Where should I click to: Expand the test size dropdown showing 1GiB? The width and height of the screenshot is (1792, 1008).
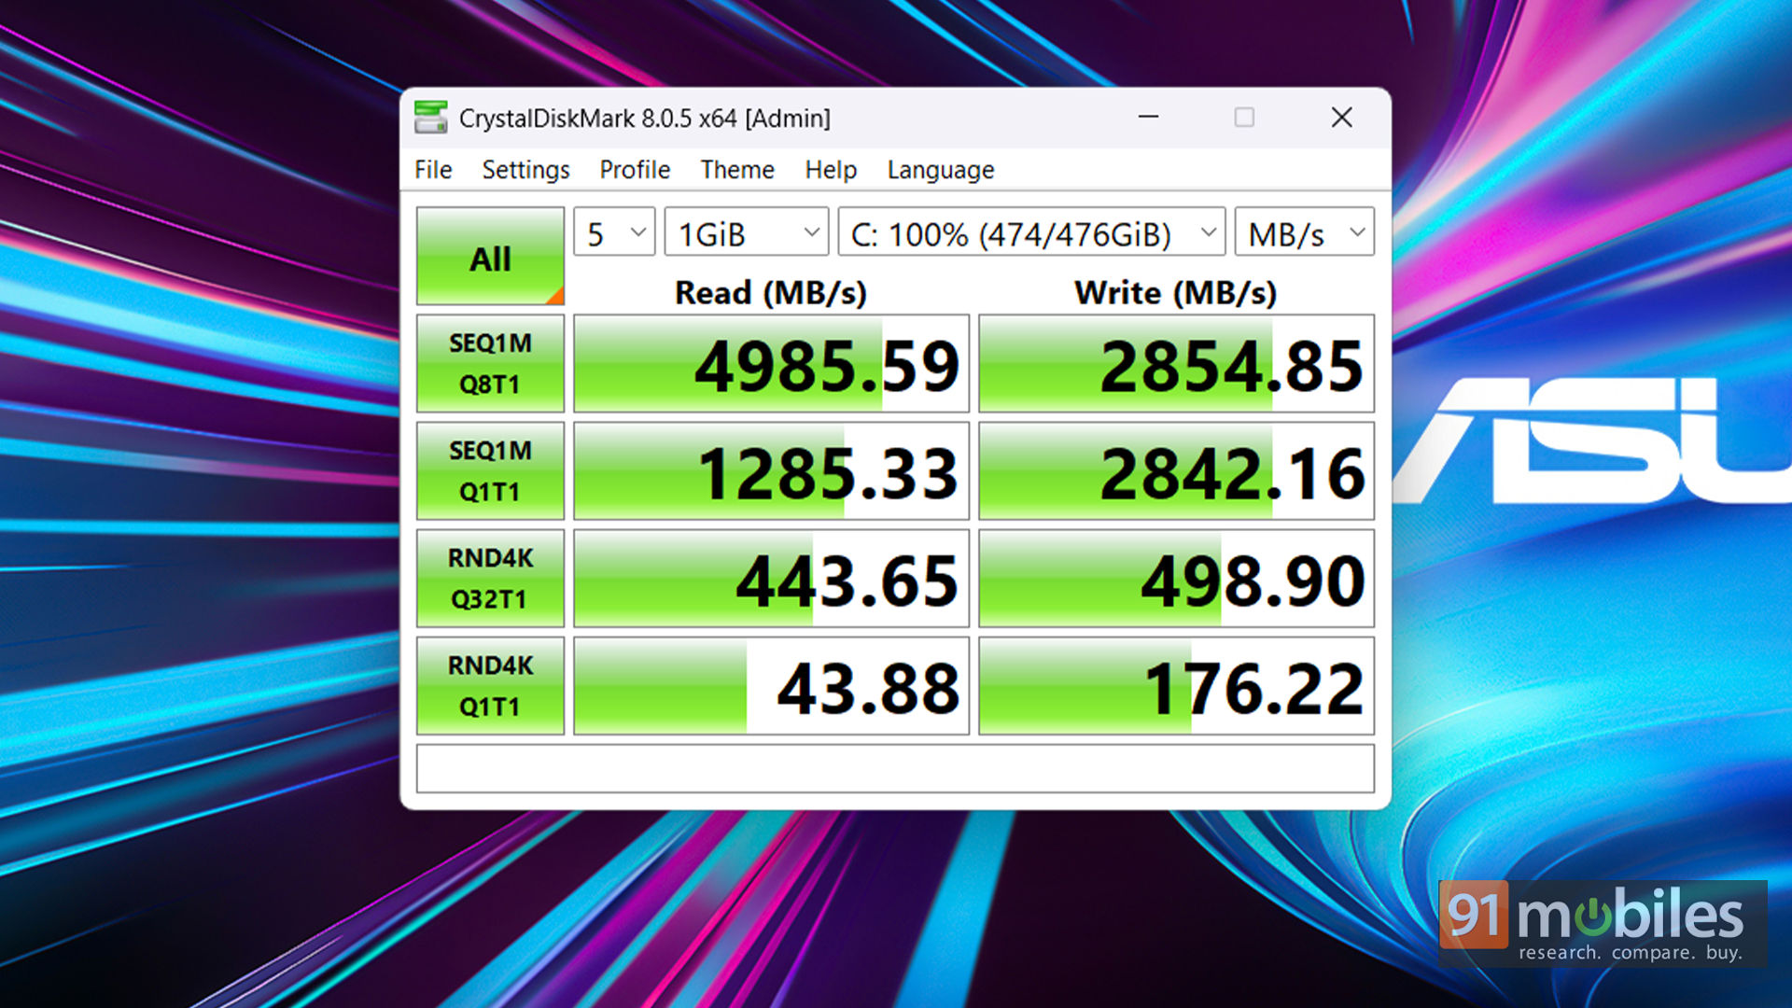click(747, 231)
